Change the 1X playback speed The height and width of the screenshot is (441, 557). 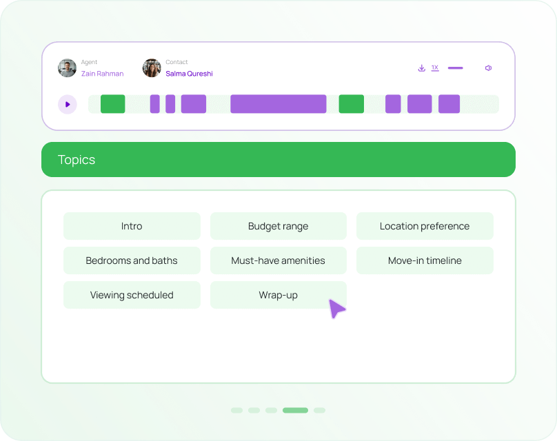click(435, 68)
